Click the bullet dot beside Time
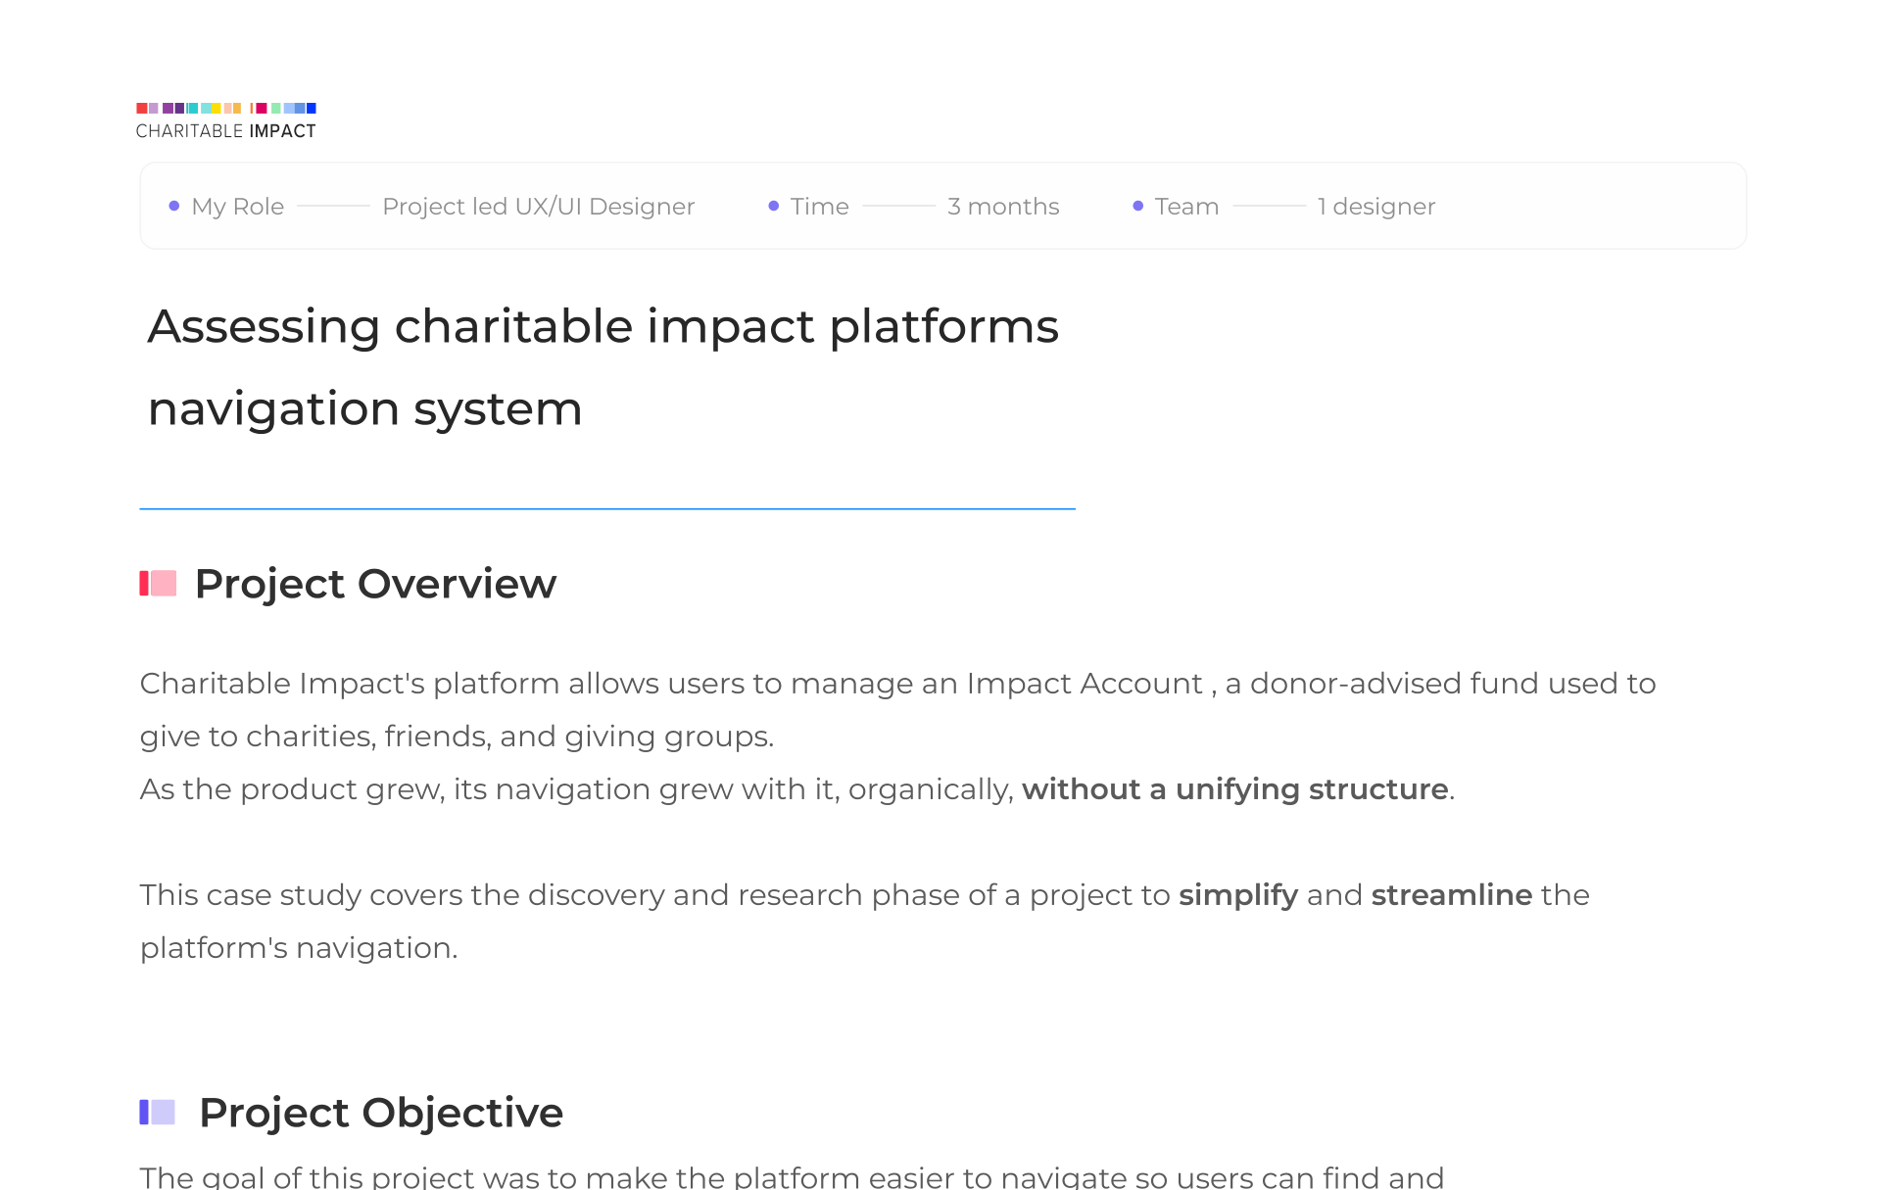 tap(774, 206)
